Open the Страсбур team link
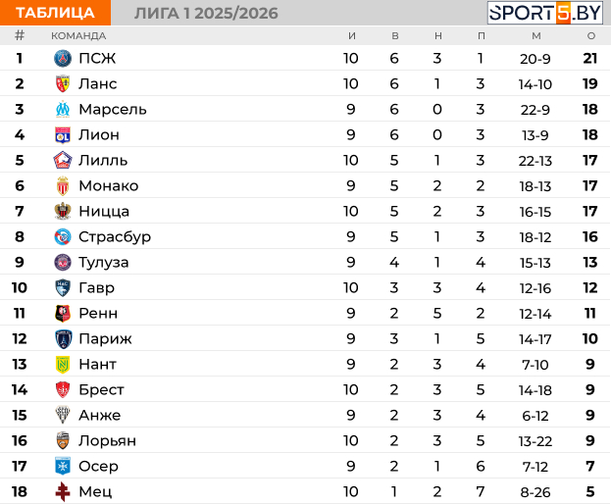611x504 pixels. pos(115,237)
